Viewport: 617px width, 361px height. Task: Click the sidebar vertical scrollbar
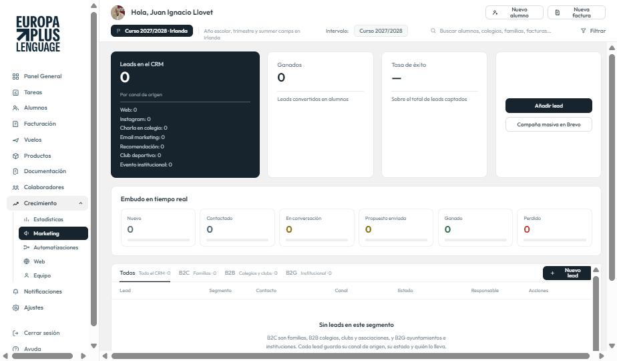(x=93, y=169)
